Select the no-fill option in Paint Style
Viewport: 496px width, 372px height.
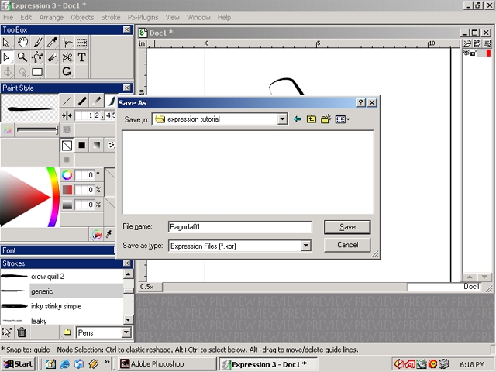[x=67, y=145]
